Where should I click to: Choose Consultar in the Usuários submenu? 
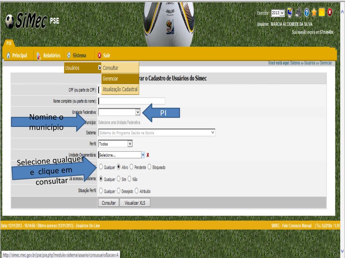click(x=120, y=68)
